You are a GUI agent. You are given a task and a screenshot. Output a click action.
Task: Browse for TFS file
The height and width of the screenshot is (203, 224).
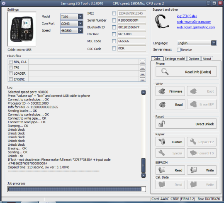point(142,68)
